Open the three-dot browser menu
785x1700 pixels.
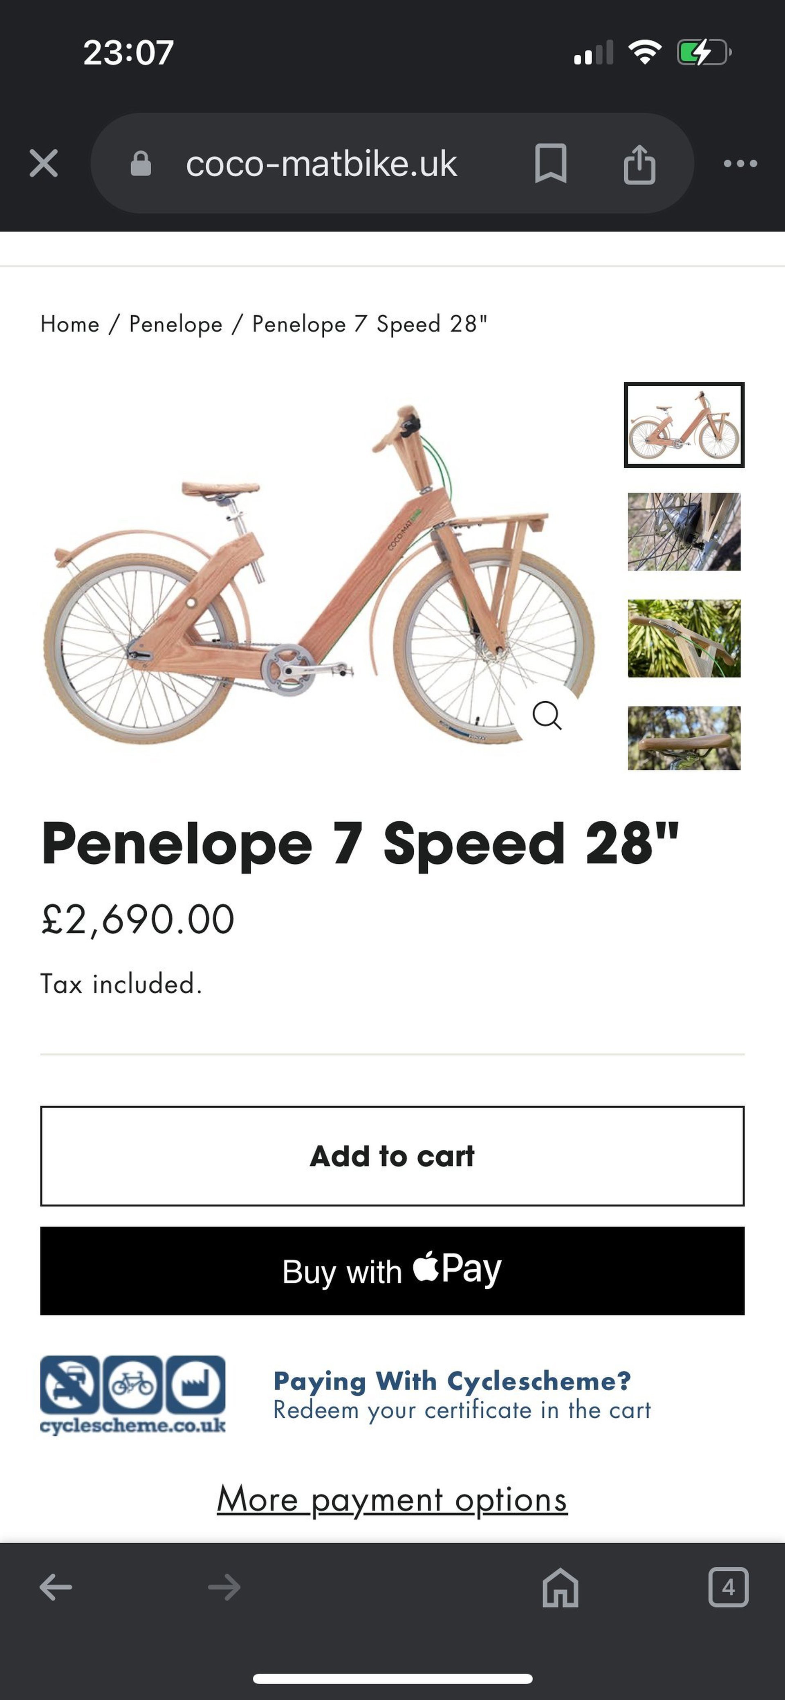[x=740, y=163]
